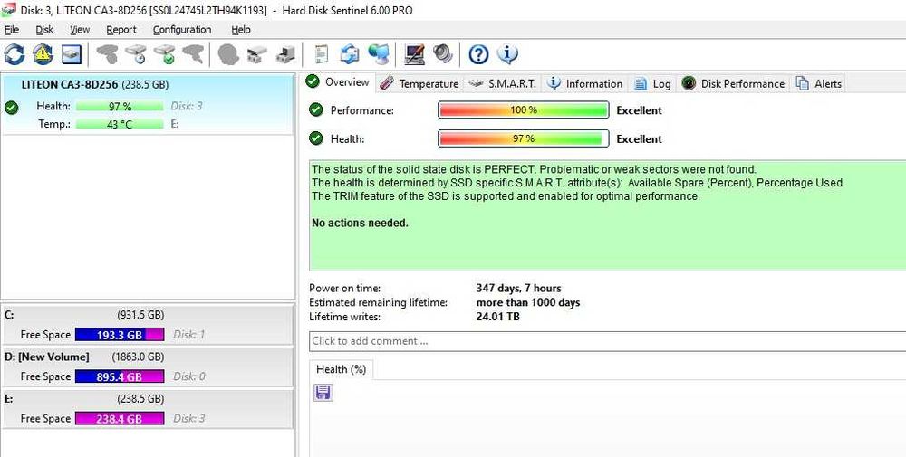
Task: Click the 97 % health bar in disk list
Action: 120,106
